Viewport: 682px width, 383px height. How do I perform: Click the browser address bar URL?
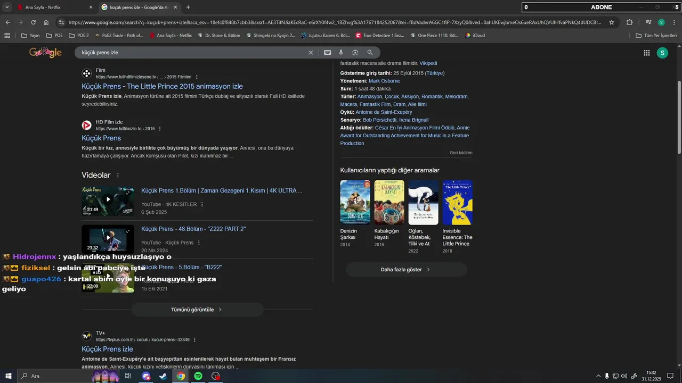pyautogui.click(x=335, y=22)
